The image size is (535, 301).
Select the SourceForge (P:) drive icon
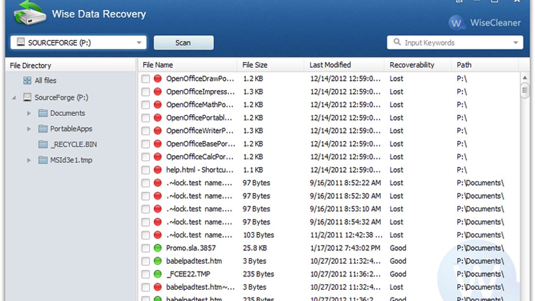(27, 98)
